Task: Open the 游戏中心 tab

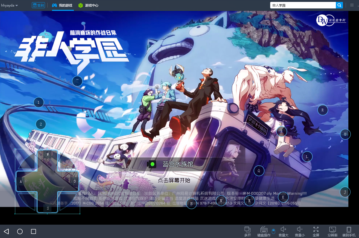Action: (x=88, y=5)
